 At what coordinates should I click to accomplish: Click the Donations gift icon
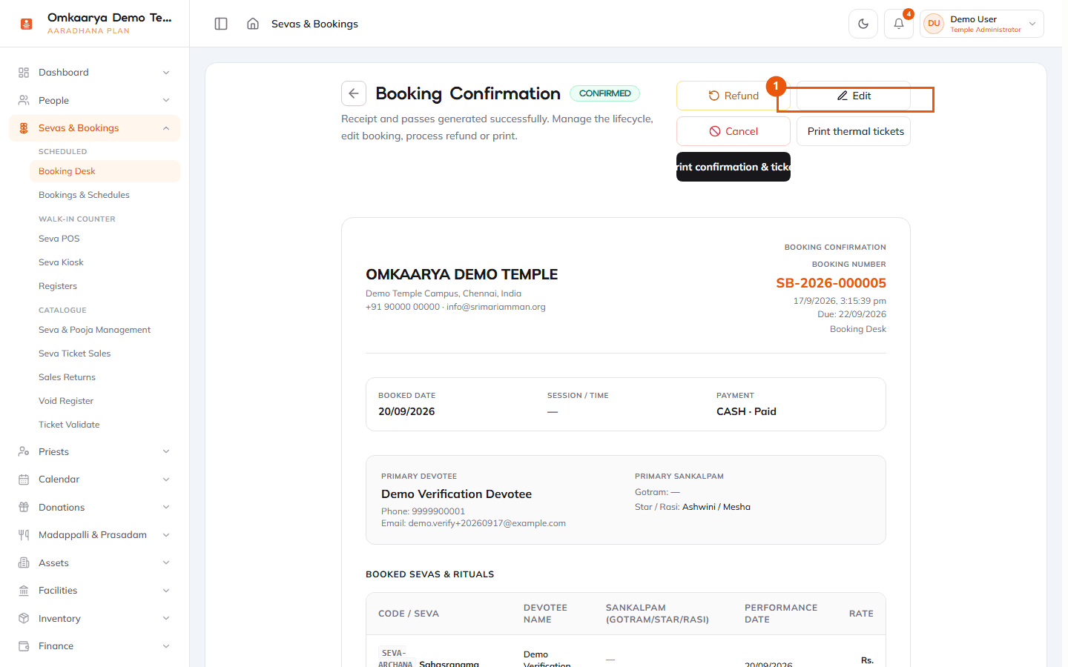24,508
